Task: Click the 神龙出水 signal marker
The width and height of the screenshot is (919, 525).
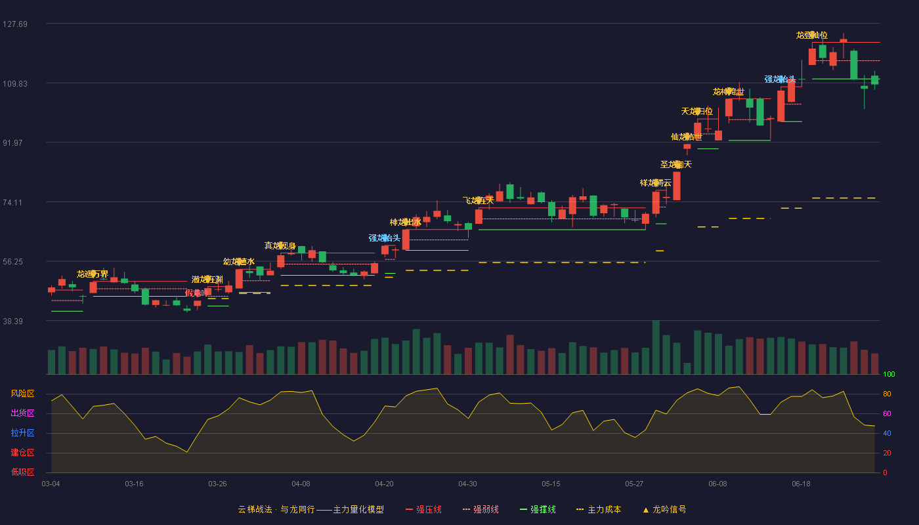Action: pyautogui.click(x=406, y=222)
